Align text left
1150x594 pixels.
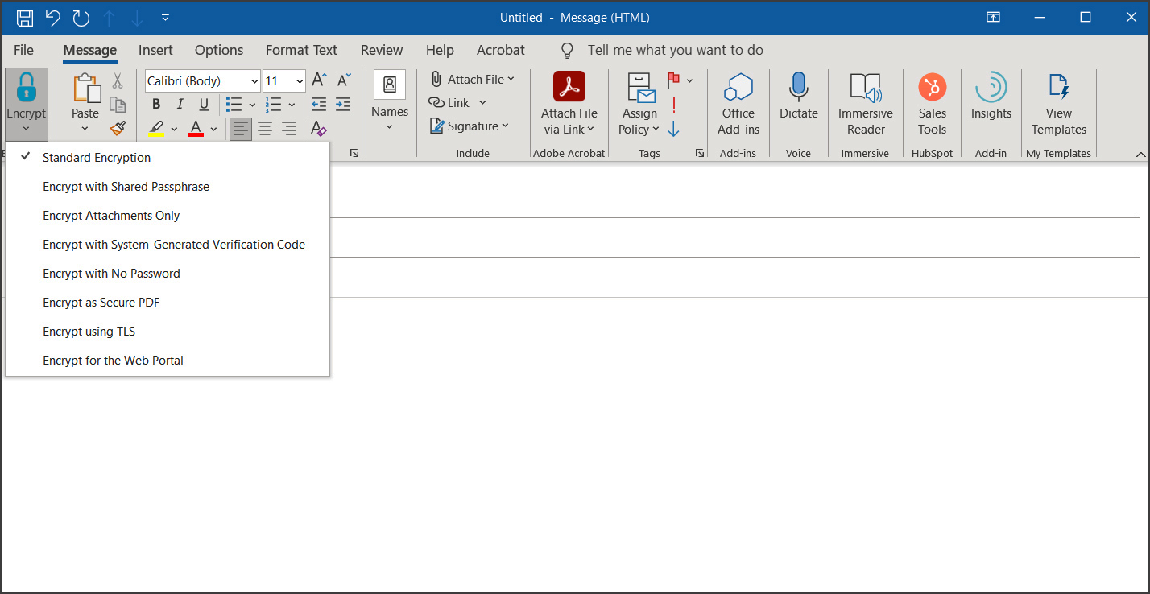241,129
